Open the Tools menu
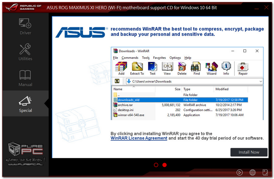The height and width of the screenshot is (179, 274). tap(146, 58)
